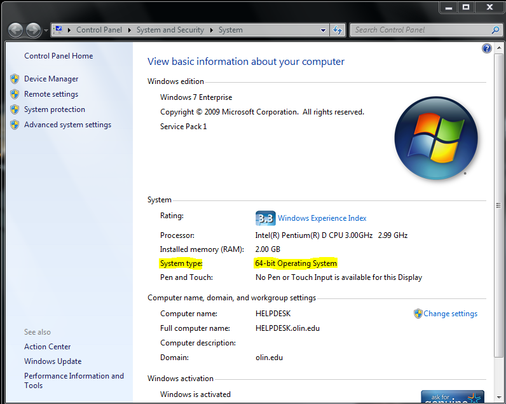Open Performance Information and Tools link
This screenshot has width=506, height=404.
(74, 380)
